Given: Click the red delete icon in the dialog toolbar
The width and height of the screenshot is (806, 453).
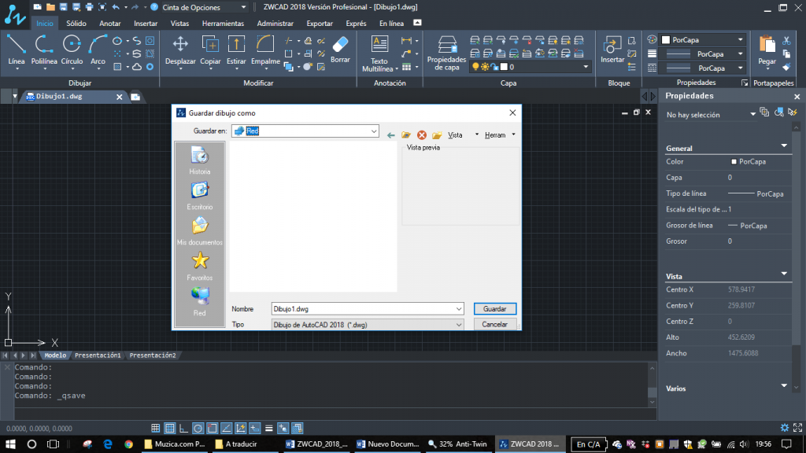Looking at the screenshot, I should click(x=422, y=135).
